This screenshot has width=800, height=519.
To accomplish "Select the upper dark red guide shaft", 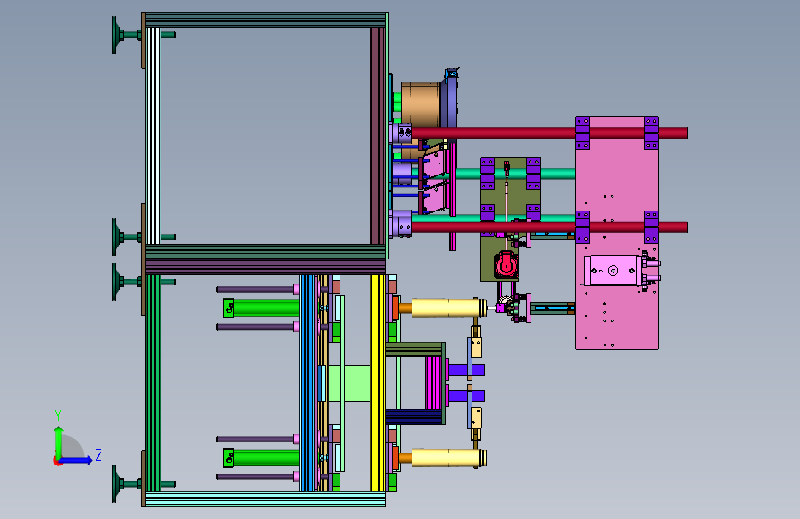I will pos(548,133).
